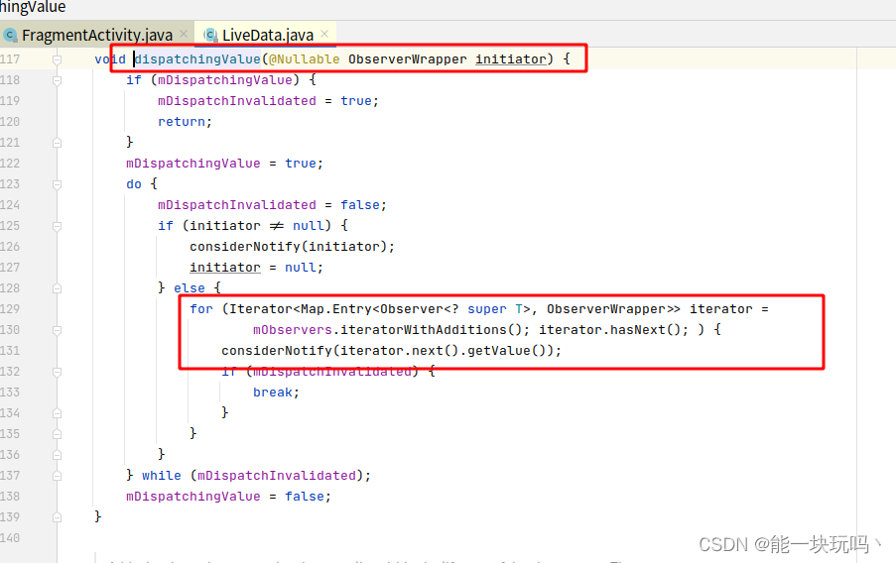Toggle fold end marker at line 135
The height and width of the screenshot is (563, 896).
click(x=57, y=434)
